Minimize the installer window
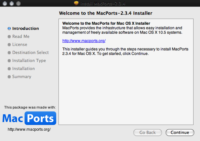 pyautogui.click(x=12, y=4)
